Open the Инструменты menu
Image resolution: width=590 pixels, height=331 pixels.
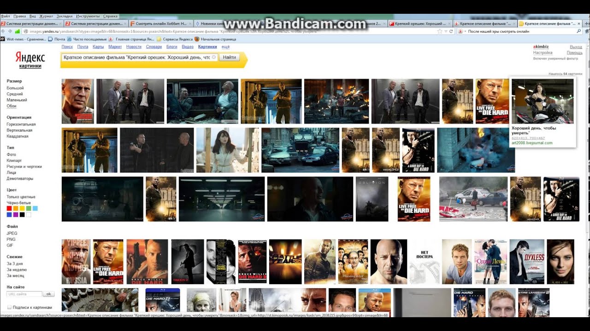(88, 16)
